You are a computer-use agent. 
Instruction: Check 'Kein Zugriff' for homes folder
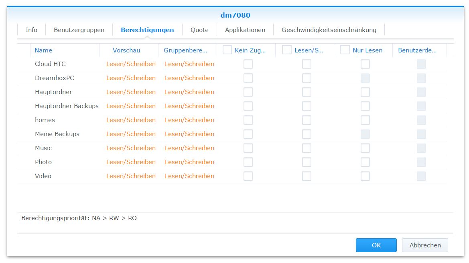click(248, 120)
